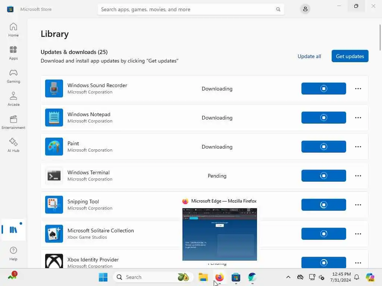The width and height of the screenshot is (382, 286).
Task: Click the Windows Sound Recorder title
Action: [97, 85]
